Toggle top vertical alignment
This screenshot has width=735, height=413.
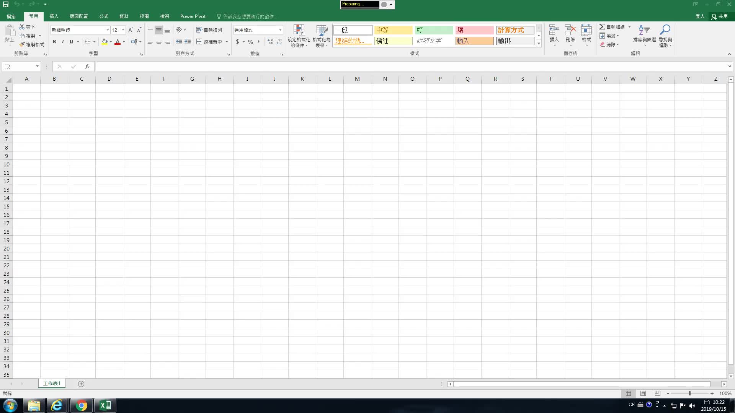[x=150, y=30]
